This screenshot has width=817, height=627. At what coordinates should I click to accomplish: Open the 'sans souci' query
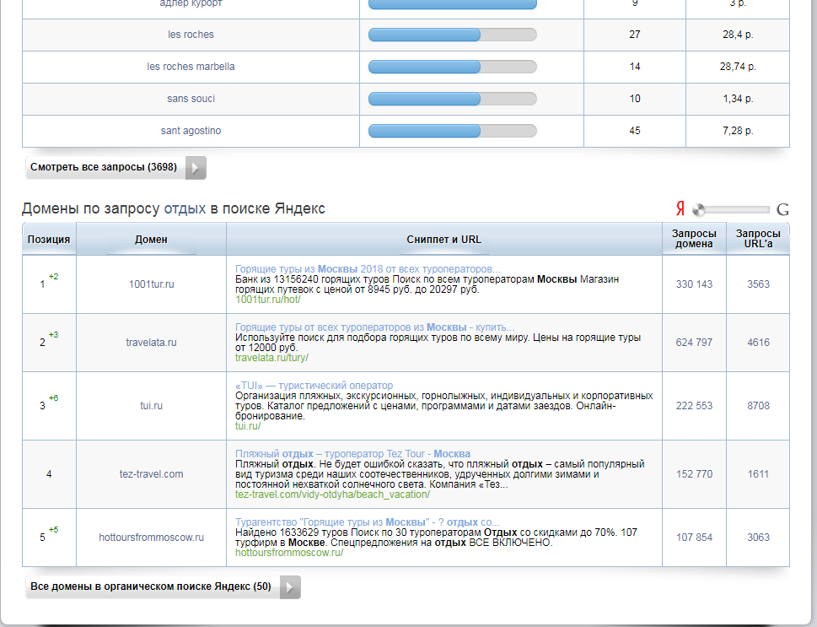[x=191, y=99]
